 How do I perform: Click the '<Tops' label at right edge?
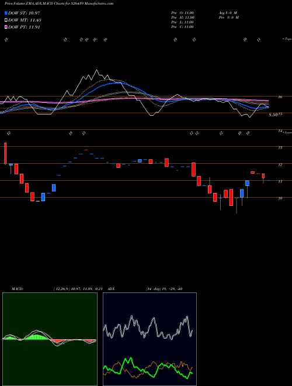pyautogui.click(x=287, y=39)
